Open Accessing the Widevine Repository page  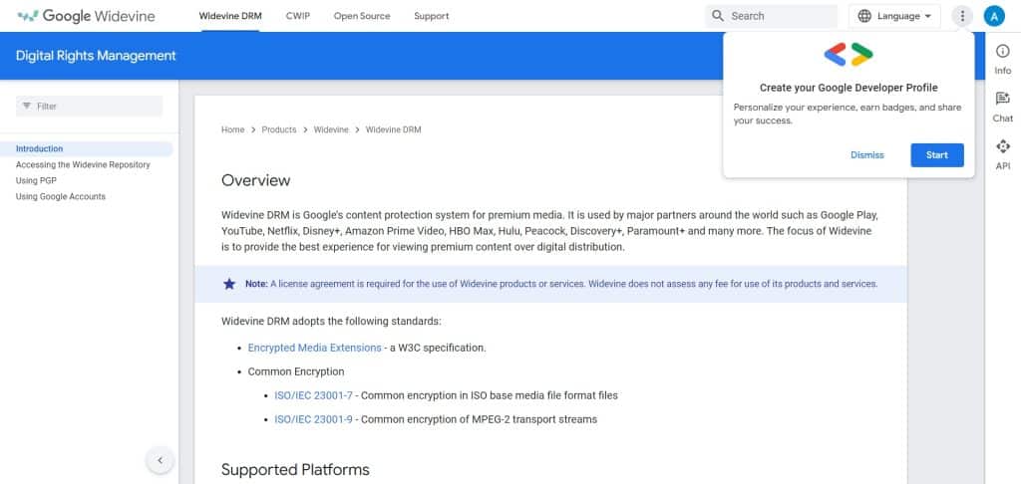83,164
